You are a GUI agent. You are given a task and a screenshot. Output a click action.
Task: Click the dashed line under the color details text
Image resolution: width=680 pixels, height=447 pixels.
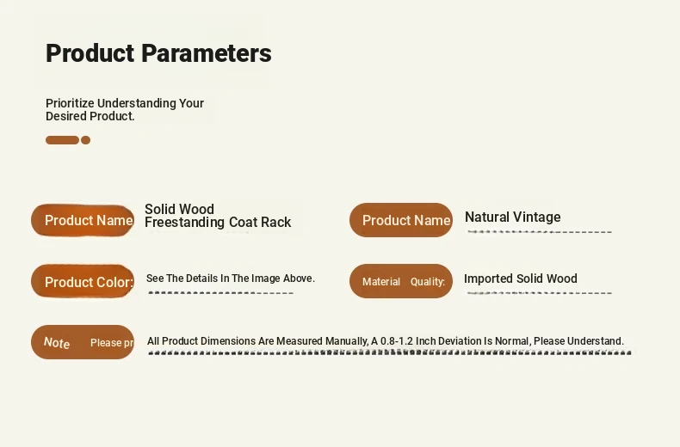pos(221,293)
